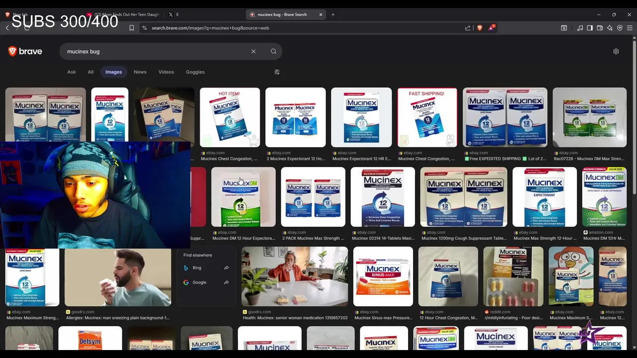The width and height of the screenshot is (637, 358).
Task: Toggle the sidebar panel icon
Action: coord(590,28)
